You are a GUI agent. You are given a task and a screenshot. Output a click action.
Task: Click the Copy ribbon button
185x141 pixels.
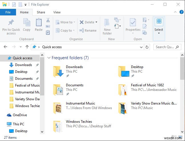click(x=27, y=25)
